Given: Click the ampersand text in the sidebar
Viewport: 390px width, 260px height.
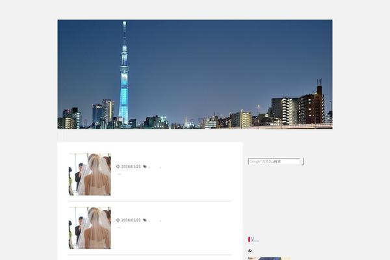Looking at the screenshot, I should coord(250,251).
